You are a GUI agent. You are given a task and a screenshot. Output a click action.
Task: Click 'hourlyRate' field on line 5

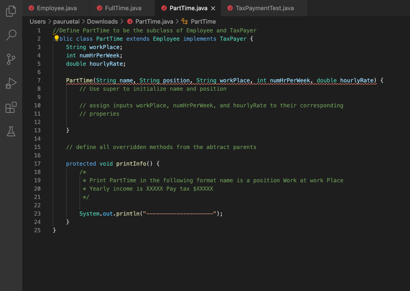[106, 64]
